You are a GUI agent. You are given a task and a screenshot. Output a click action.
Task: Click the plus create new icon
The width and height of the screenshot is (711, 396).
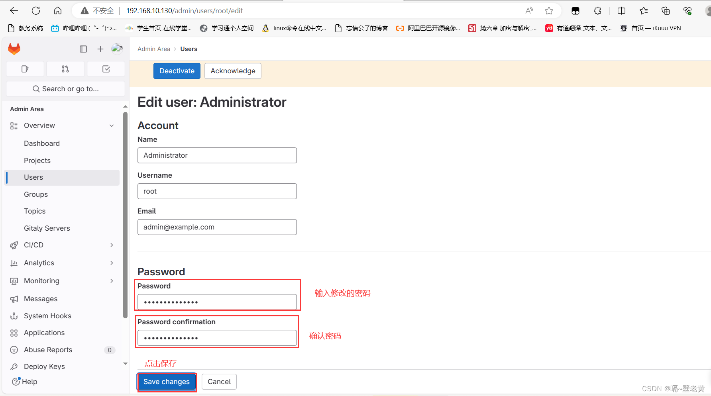tap(100, 49)
